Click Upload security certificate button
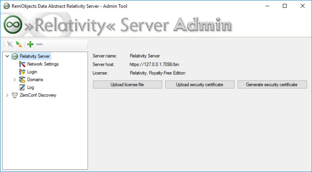312x172 pixels. click(200, 85)
